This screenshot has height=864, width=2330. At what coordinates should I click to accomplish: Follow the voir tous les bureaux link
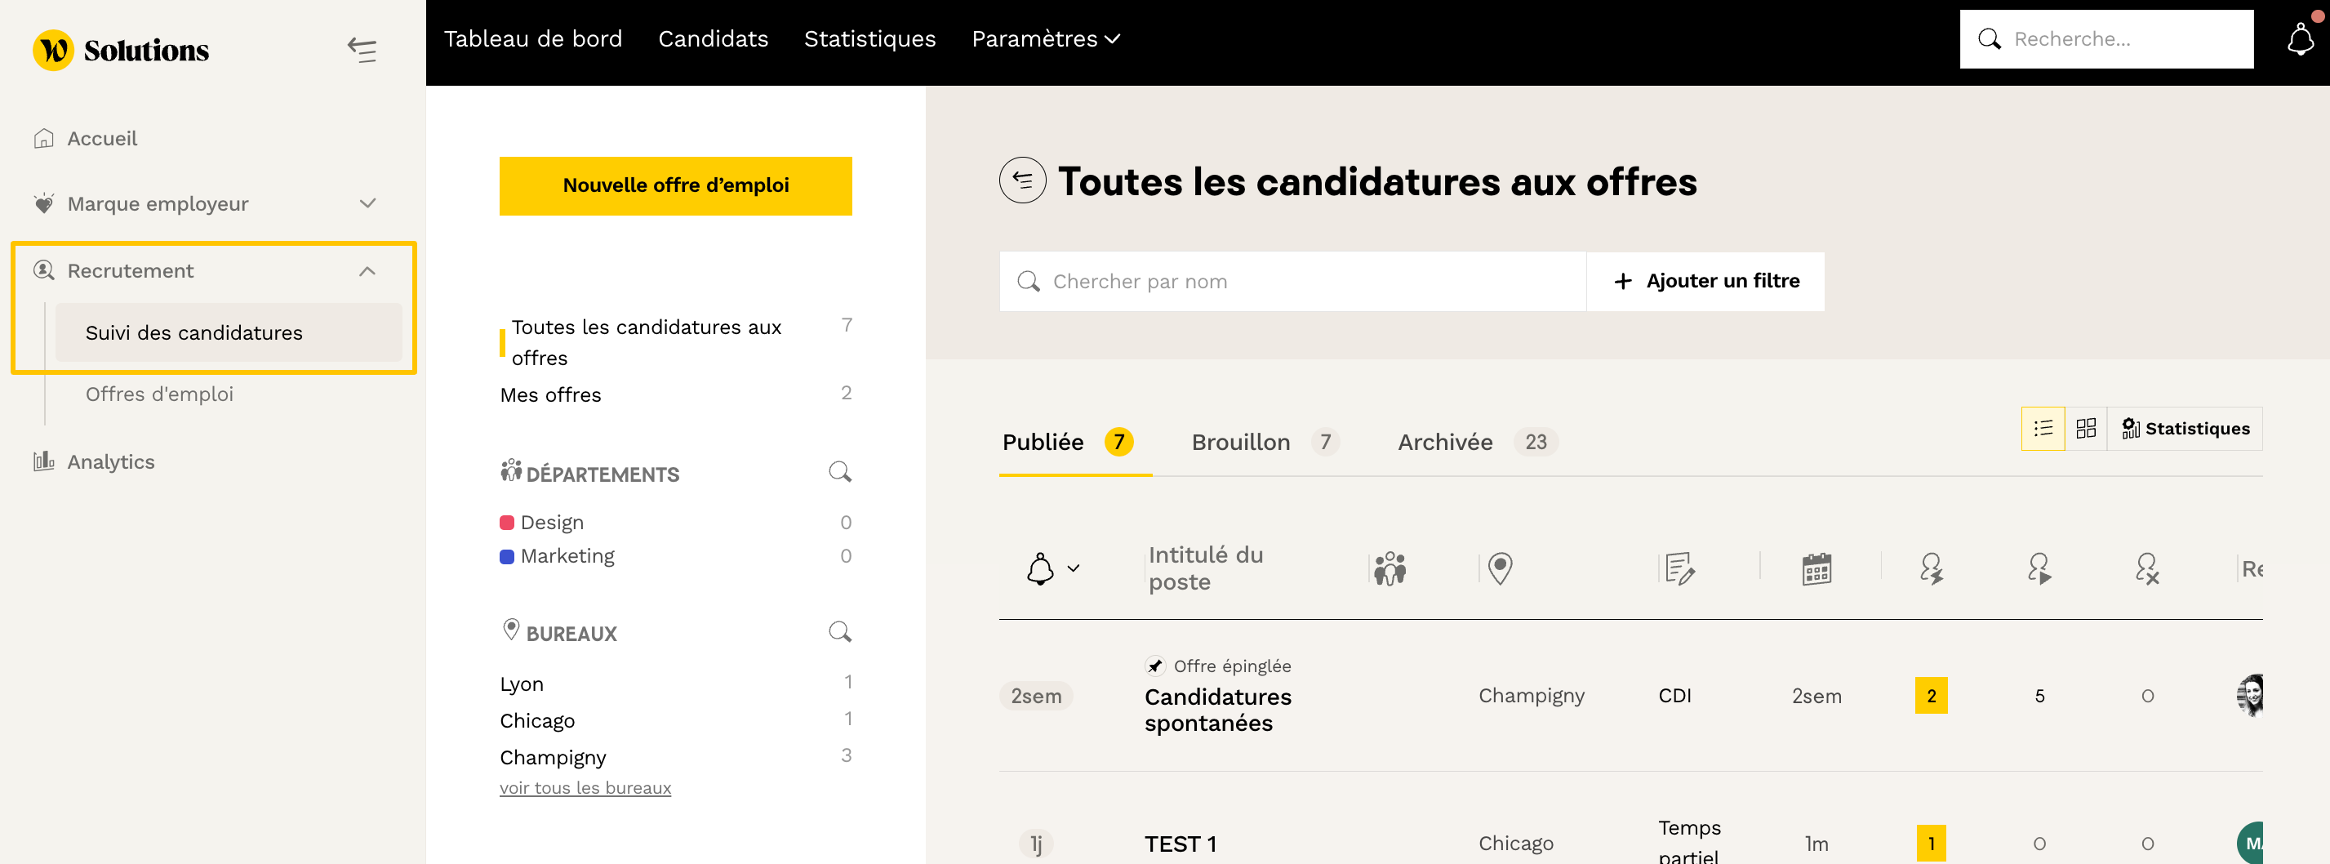click(585, 788)
